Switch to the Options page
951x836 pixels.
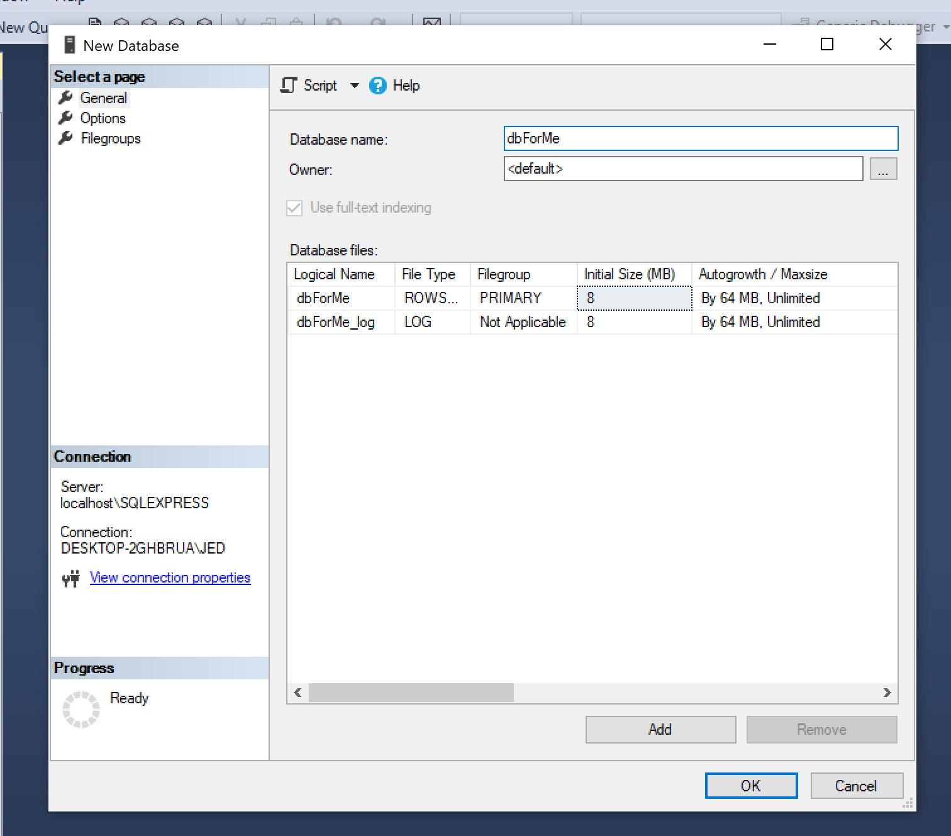(x=103, y=118)
